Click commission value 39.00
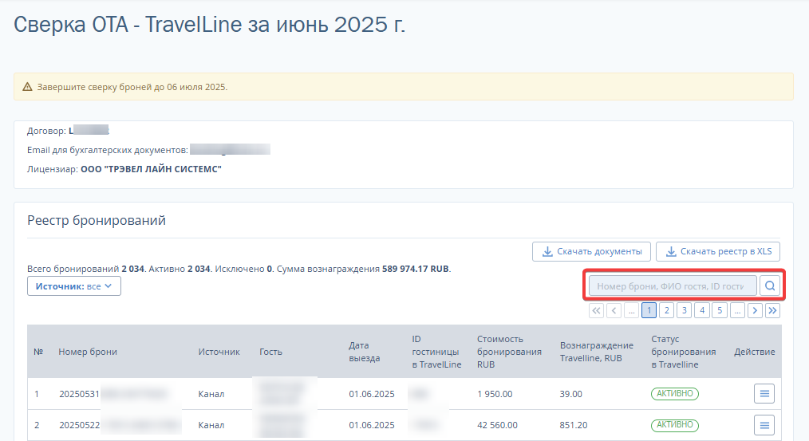Viewport: 809px width, 441px height. pyautogui.click(x=570, y=394)
